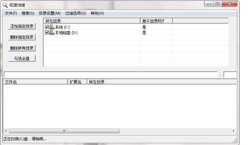Open the 目录设置(M) menu
248x145 pixels.
[x=50, y=13]
